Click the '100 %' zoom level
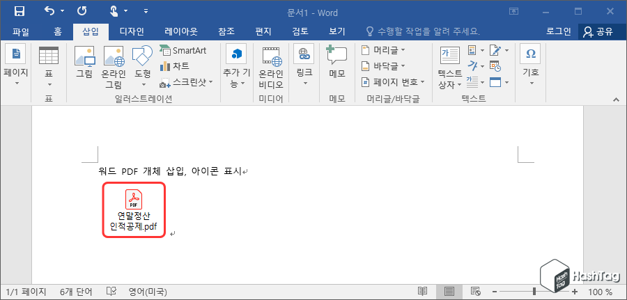 coord(601,292)
